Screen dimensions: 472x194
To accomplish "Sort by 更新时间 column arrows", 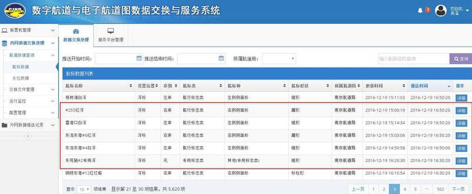I will point(403,86).
